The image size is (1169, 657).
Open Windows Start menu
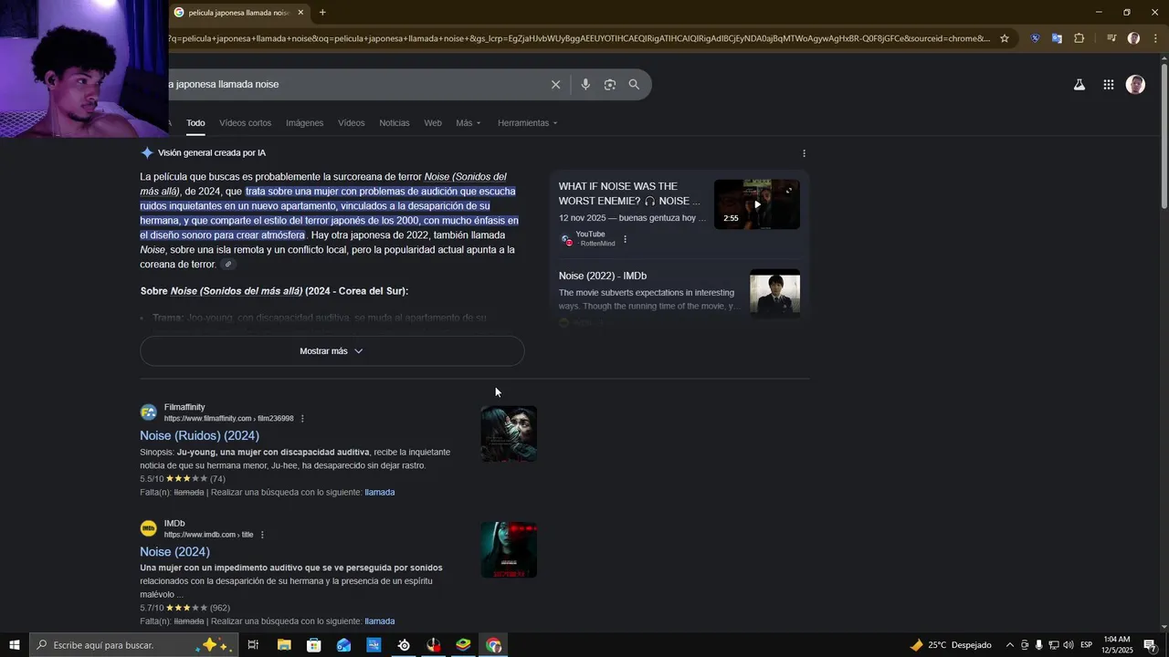tap(15, 645)
